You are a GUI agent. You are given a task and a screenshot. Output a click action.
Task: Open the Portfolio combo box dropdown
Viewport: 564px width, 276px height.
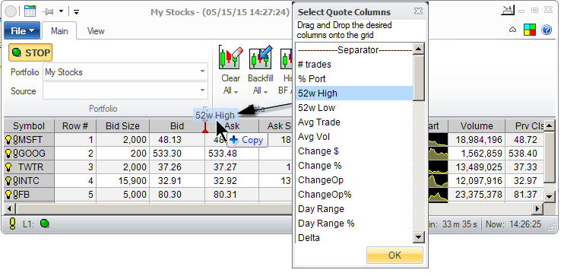point(202,71)
